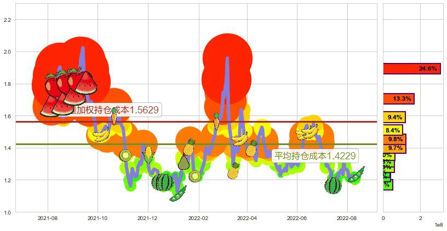This screenshot has height=231, width=447.
Task: Select the whole watermelon near 2022-07
Action: (x=333, y=185)
